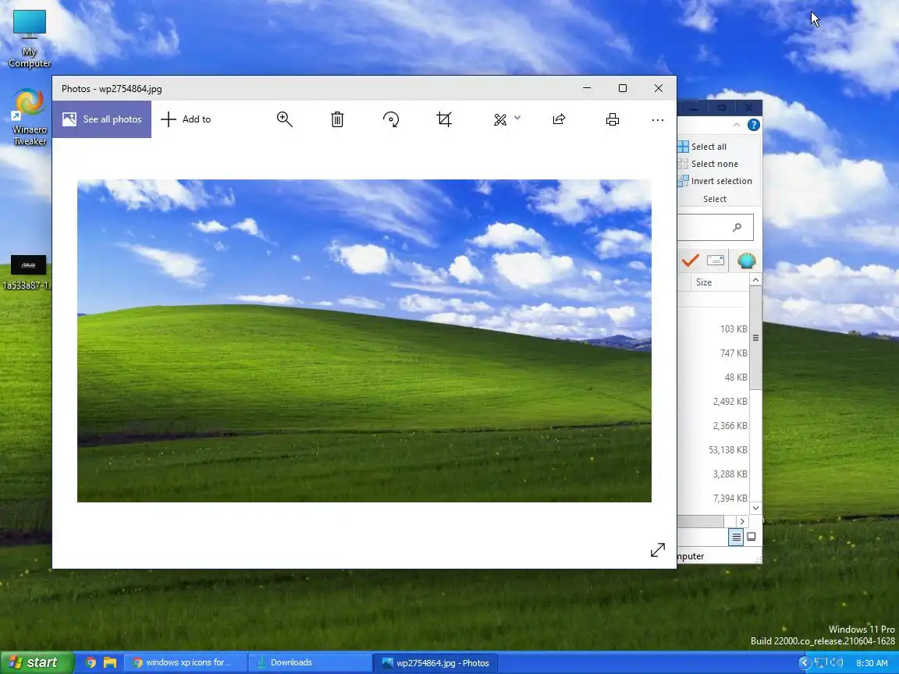Choose Select none in Explorer ribbon
Viewport: 899px width, 674px height.
(708, 164)
